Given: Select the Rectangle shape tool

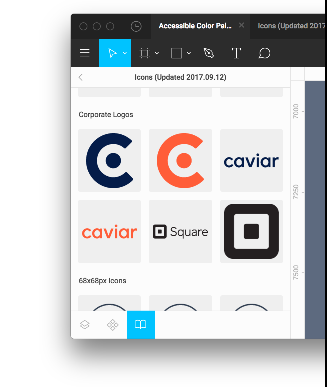Looking at the screenshot, I should [x=177, y=53].
